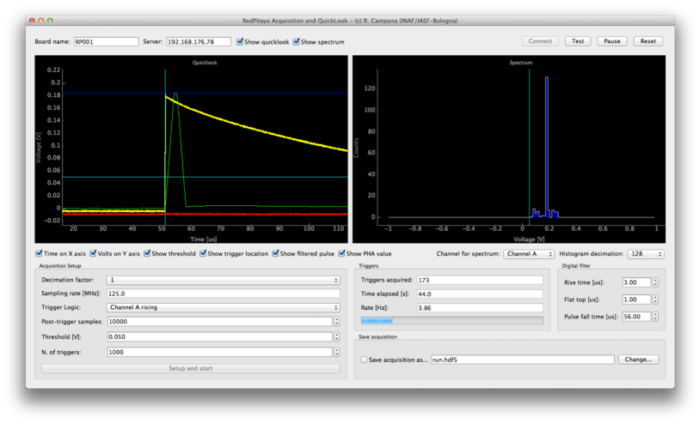
Task: Disable Show threshold checkbox
Action: click(147, 254)
